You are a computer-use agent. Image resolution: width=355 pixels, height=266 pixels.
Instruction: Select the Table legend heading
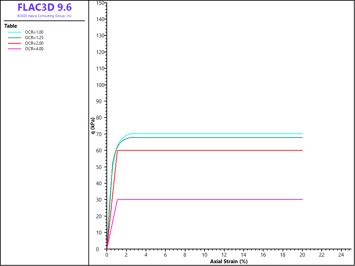click(10, 26)
